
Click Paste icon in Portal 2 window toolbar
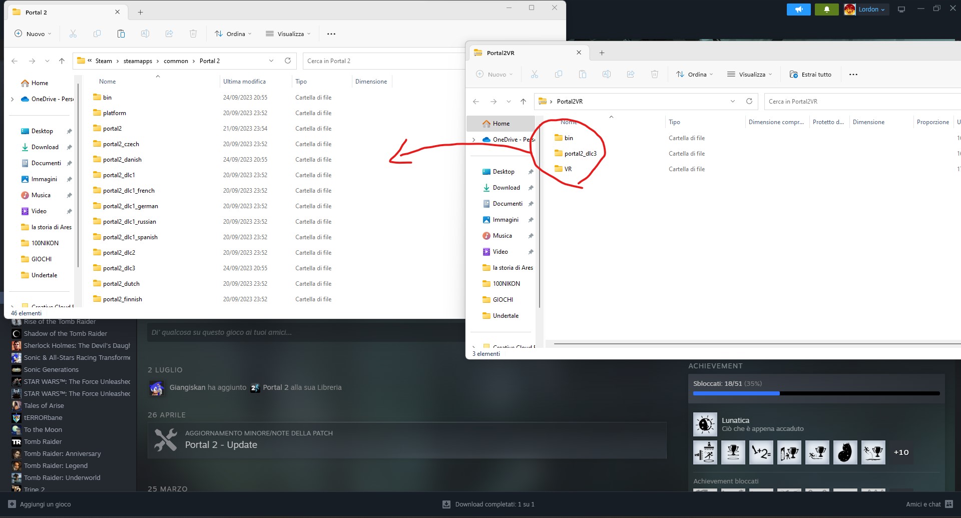(121, 34)
